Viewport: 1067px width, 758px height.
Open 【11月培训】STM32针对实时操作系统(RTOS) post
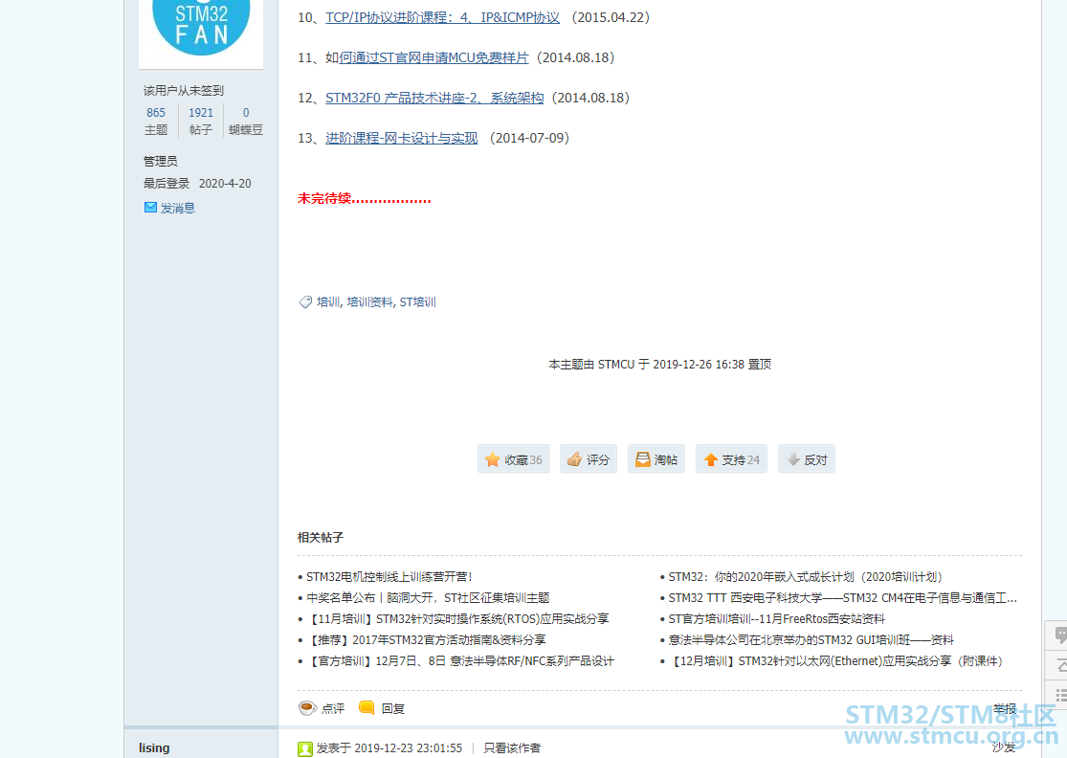coord(458,619)
